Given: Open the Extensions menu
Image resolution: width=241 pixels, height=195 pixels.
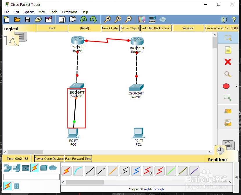Looking at the screenshot, I should click(x=69, y=12).
